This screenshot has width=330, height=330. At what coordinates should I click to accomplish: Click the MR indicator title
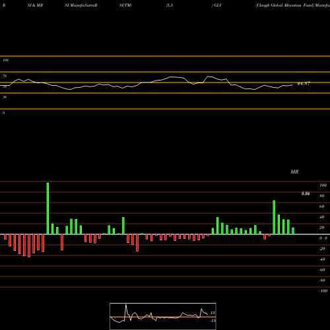(294, 172)
